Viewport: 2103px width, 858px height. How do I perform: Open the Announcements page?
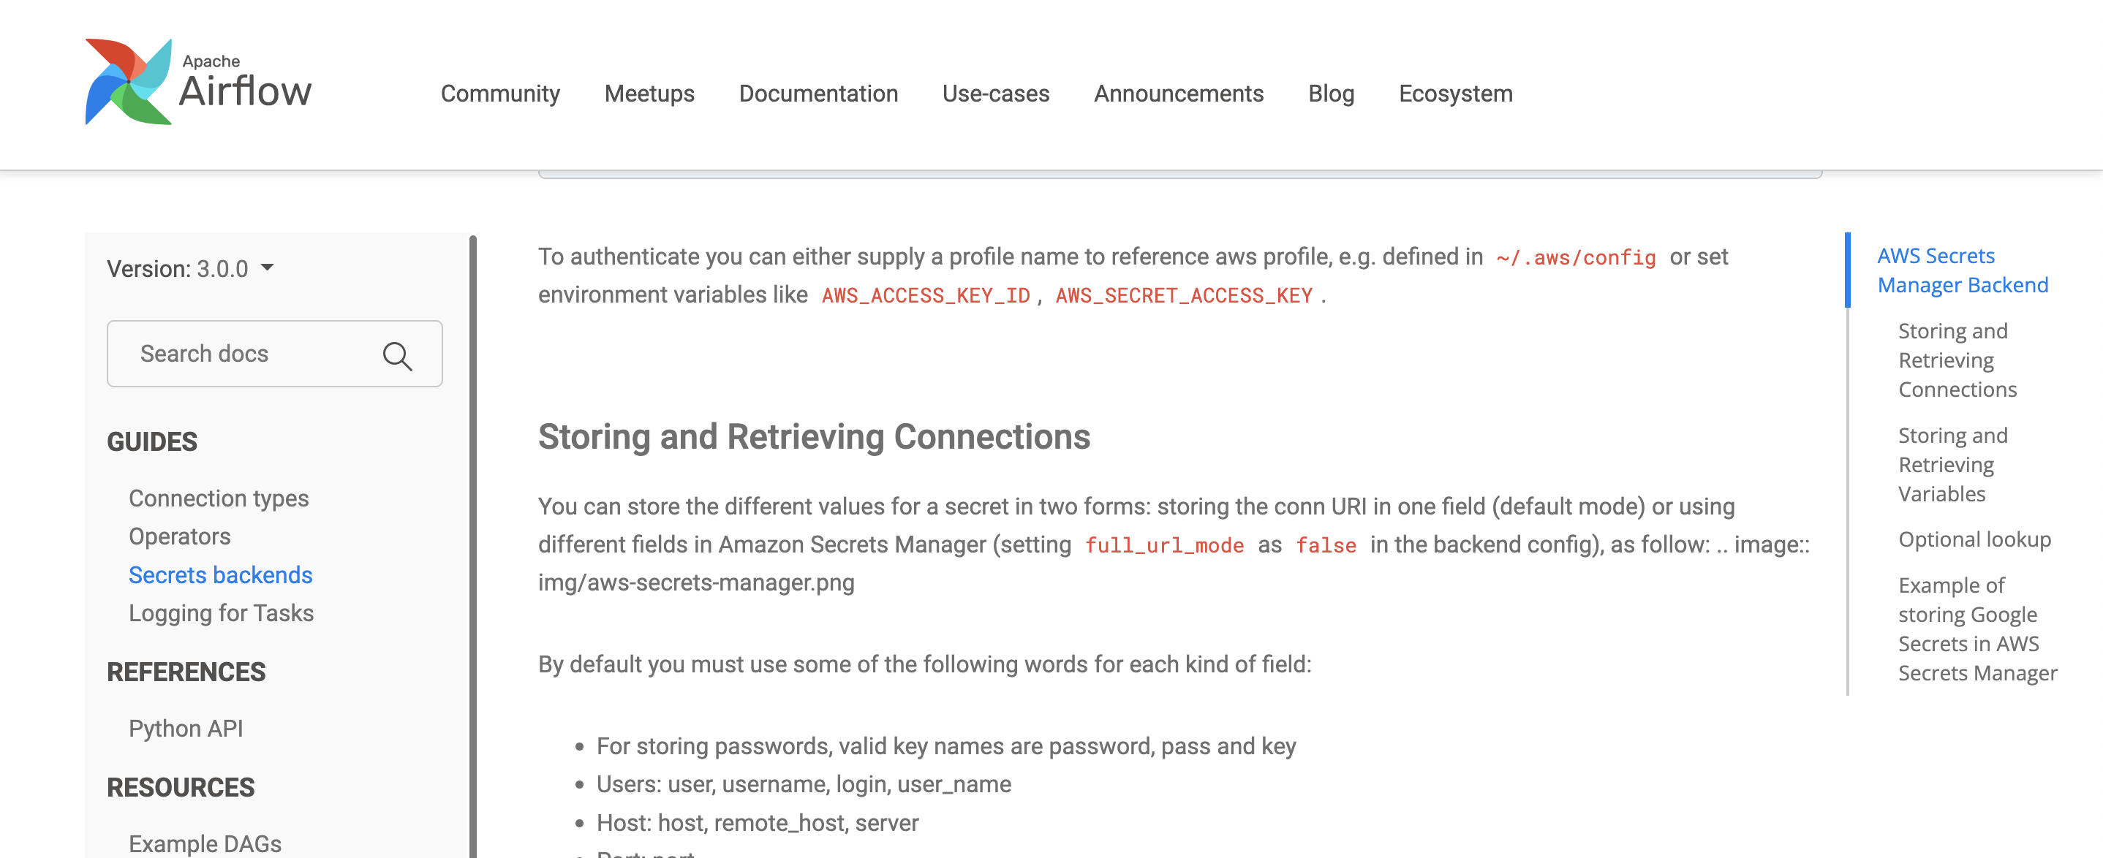click(1178, 94)
